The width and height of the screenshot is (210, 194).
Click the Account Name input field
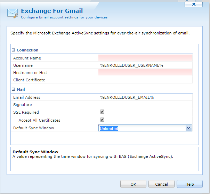(x=145, y=58)
